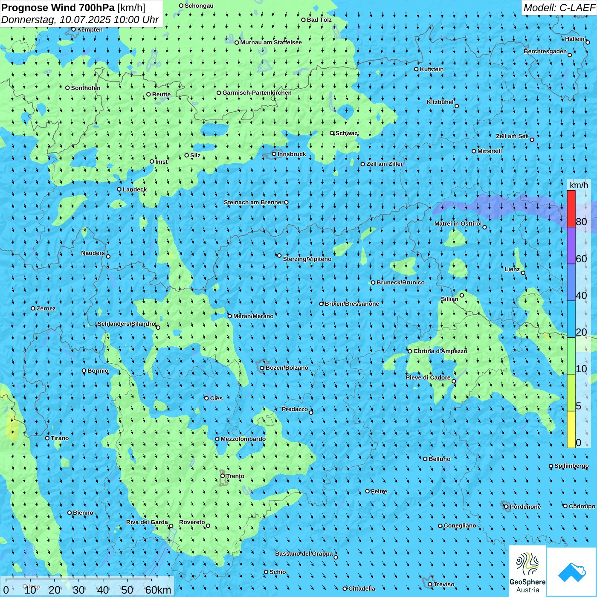Click the 'Modell: C-LAEF' label

[559, 8]
